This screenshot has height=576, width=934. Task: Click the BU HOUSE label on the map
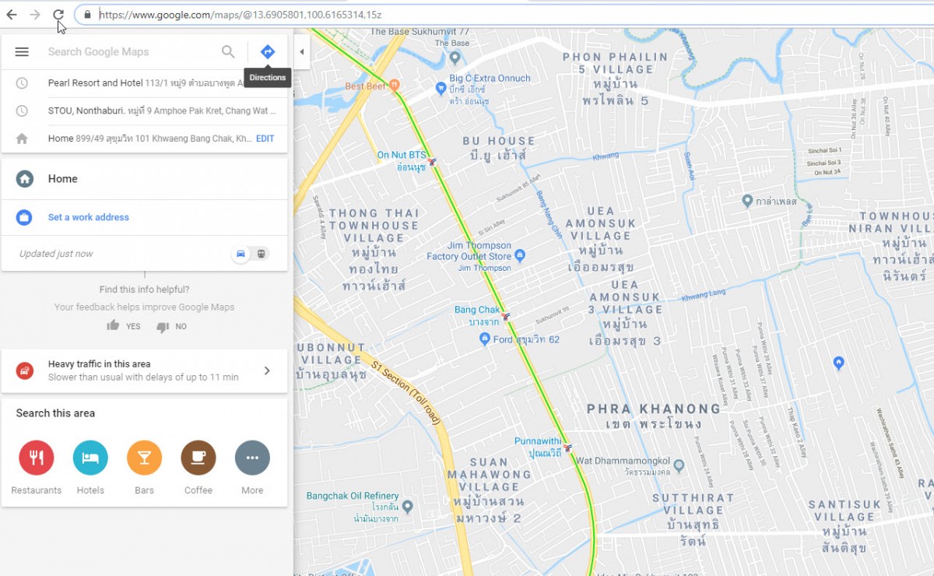coord(499,141)
